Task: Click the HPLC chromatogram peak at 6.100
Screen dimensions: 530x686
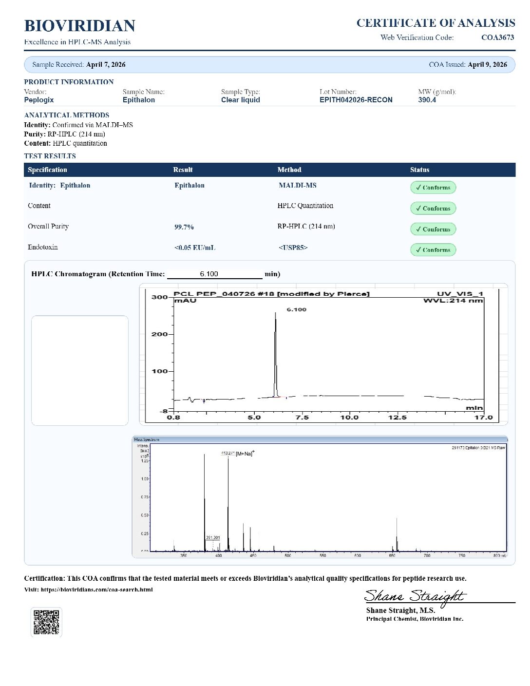Action: [x=276, y=356]
